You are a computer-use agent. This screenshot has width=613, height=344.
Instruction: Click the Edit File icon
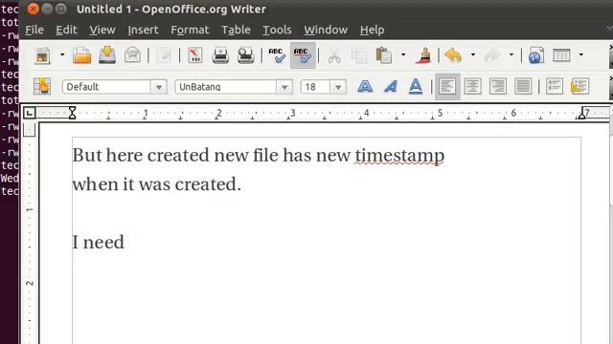coord(164,55)
